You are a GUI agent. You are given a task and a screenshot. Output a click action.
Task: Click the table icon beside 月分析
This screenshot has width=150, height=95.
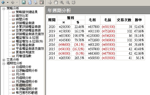coord(13,74)
